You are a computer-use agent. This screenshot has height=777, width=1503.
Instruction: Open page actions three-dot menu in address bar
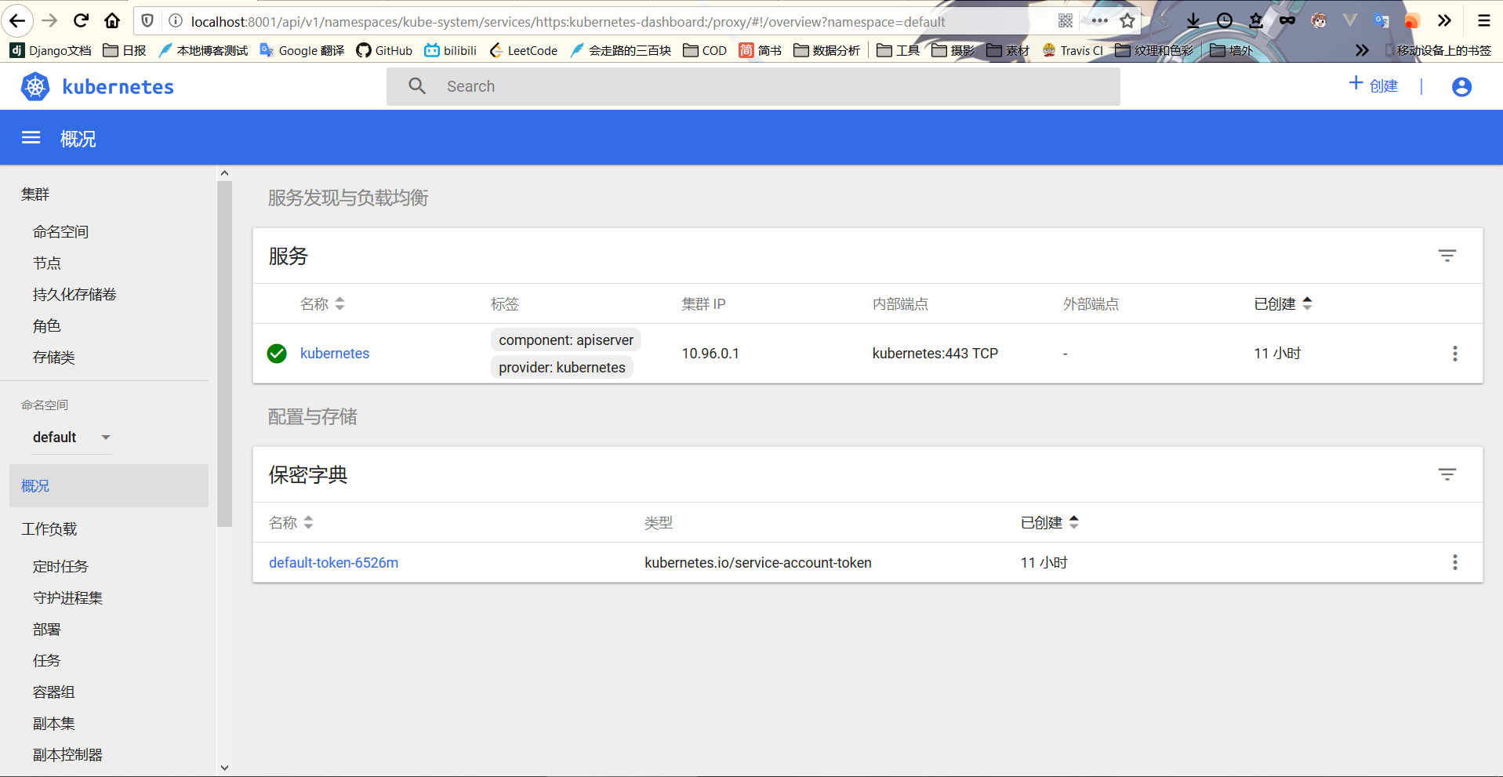[x=1099, y=21]
